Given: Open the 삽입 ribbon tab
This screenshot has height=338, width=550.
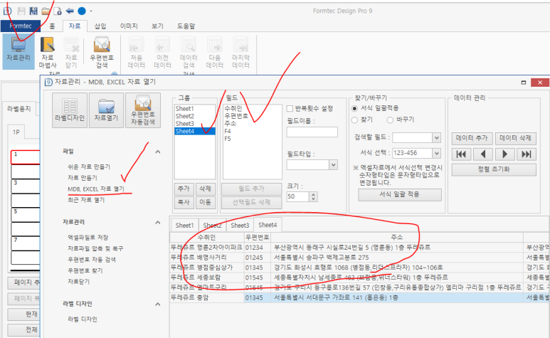Looking at the screenshot, I should (x=100, y=26).
